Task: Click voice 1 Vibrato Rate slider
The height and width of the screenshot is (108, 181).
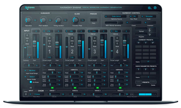Action: pyautogui.click(x=52, y=73)
